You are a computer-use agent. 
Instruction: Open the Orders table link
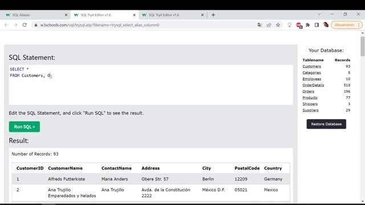pyautogui.click(x=309, y=92)
